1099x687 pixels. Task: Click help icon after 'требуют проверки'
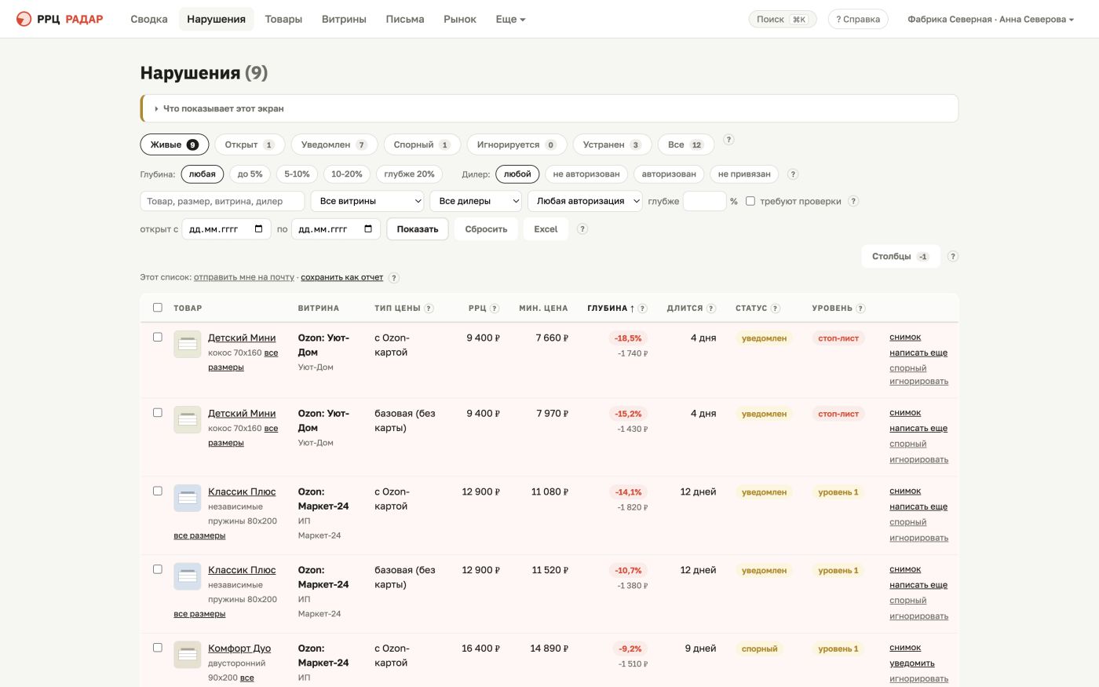tap(853, 201)
